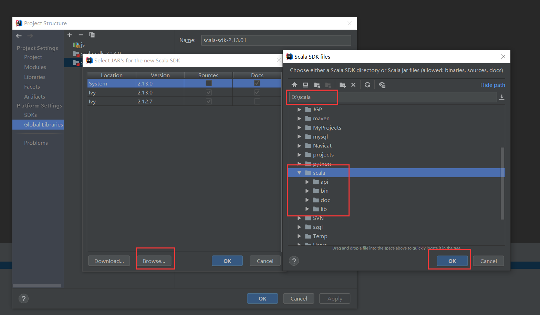Click OK in Project Structure dialog
Image resolution: width=540 pixels, height=315 pixels.
(262, 298)
